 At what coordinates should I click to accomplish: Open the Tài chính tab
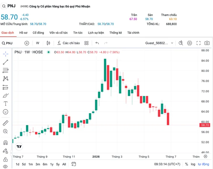(x=133, y=33)
